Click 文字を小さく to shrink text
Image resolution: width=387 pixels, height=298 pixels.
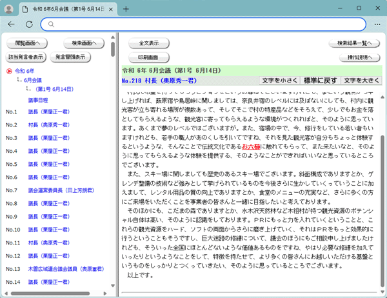pos(280,81)
